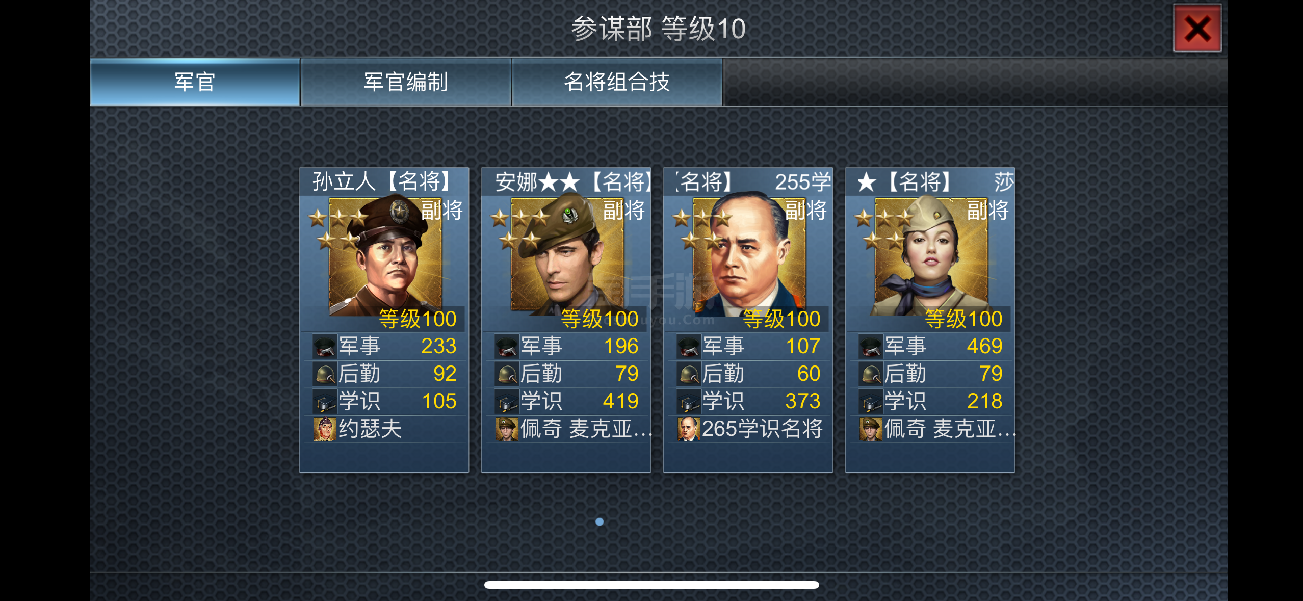Open the 名将组合技 tab
This screenshot has height=601, width=1303.
coord(617,82)
